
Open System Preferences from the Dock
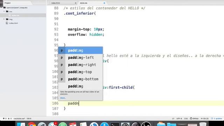click(125, 124)
